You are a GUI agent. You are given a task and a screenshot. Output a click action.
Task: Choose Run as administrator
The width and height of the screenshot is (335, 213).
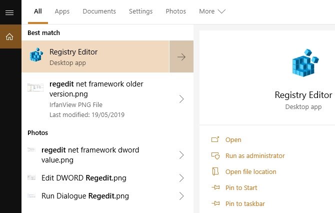coord(255,155)
